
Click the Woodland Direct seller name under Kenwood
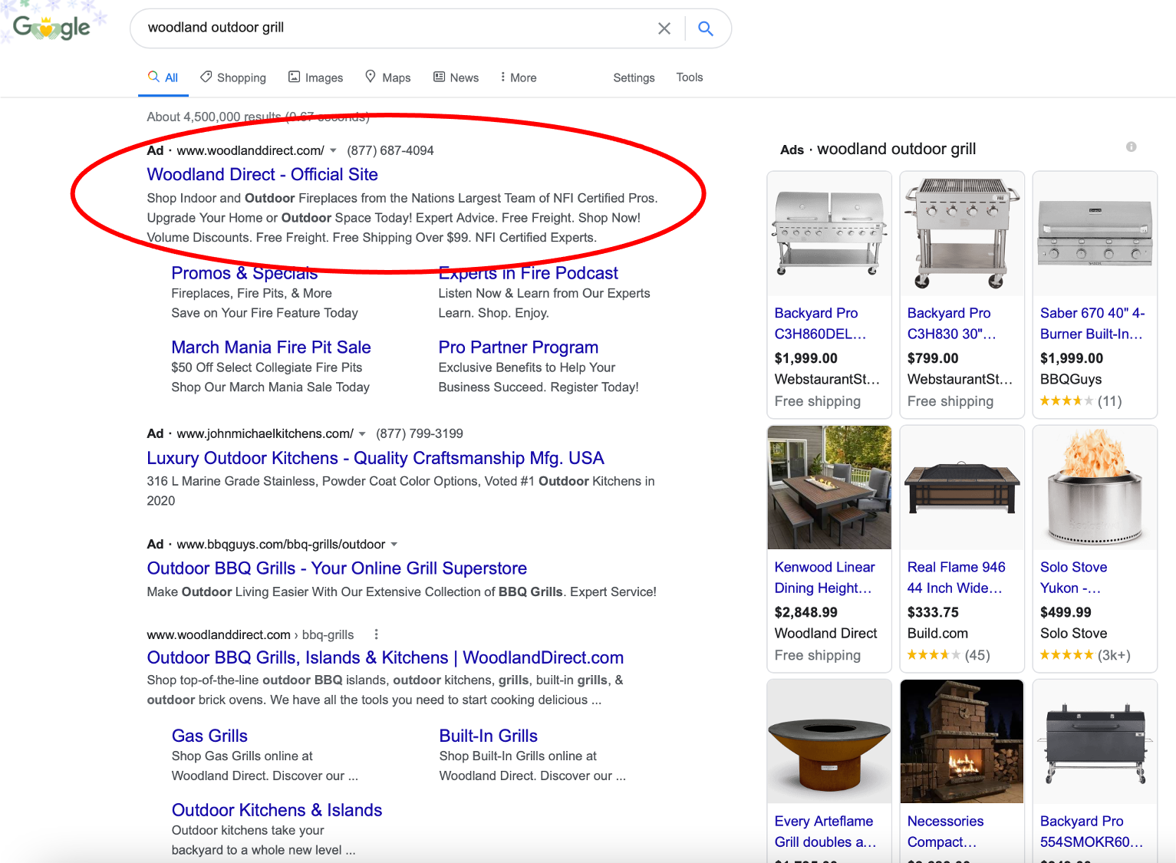coord(826,633)
